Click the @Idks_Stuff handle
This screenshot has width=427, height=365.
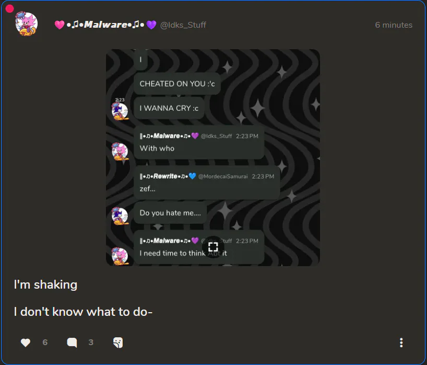pyautogui.click(x=183, y=25)
